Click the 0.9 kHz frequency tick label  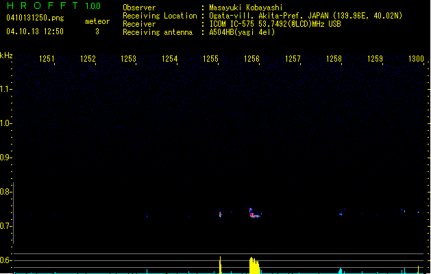pyautogui.click(x=5, y=158)
